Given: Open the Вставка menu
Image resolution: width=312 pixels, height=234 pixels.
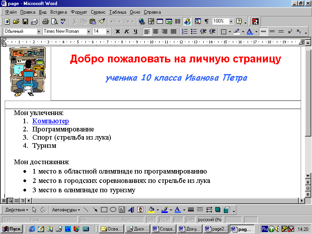Looking at the screenshot, I should coord(58,12).
